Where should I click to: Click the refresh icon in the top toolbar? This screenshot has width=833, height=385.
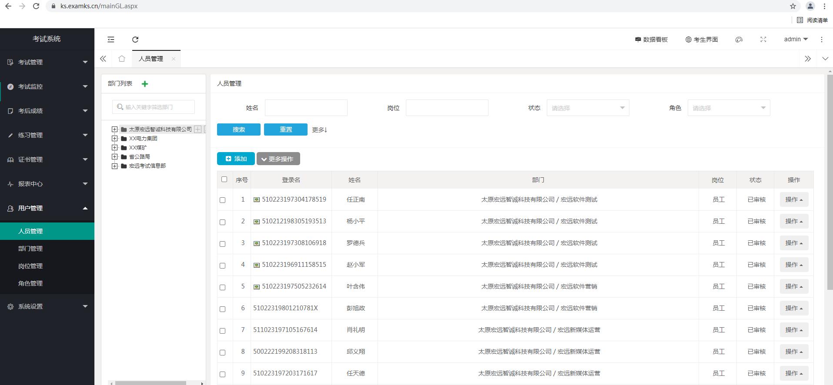[135, 40]
